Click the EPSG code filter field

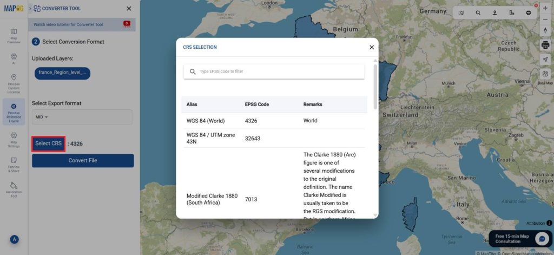[x=279, y=71]
